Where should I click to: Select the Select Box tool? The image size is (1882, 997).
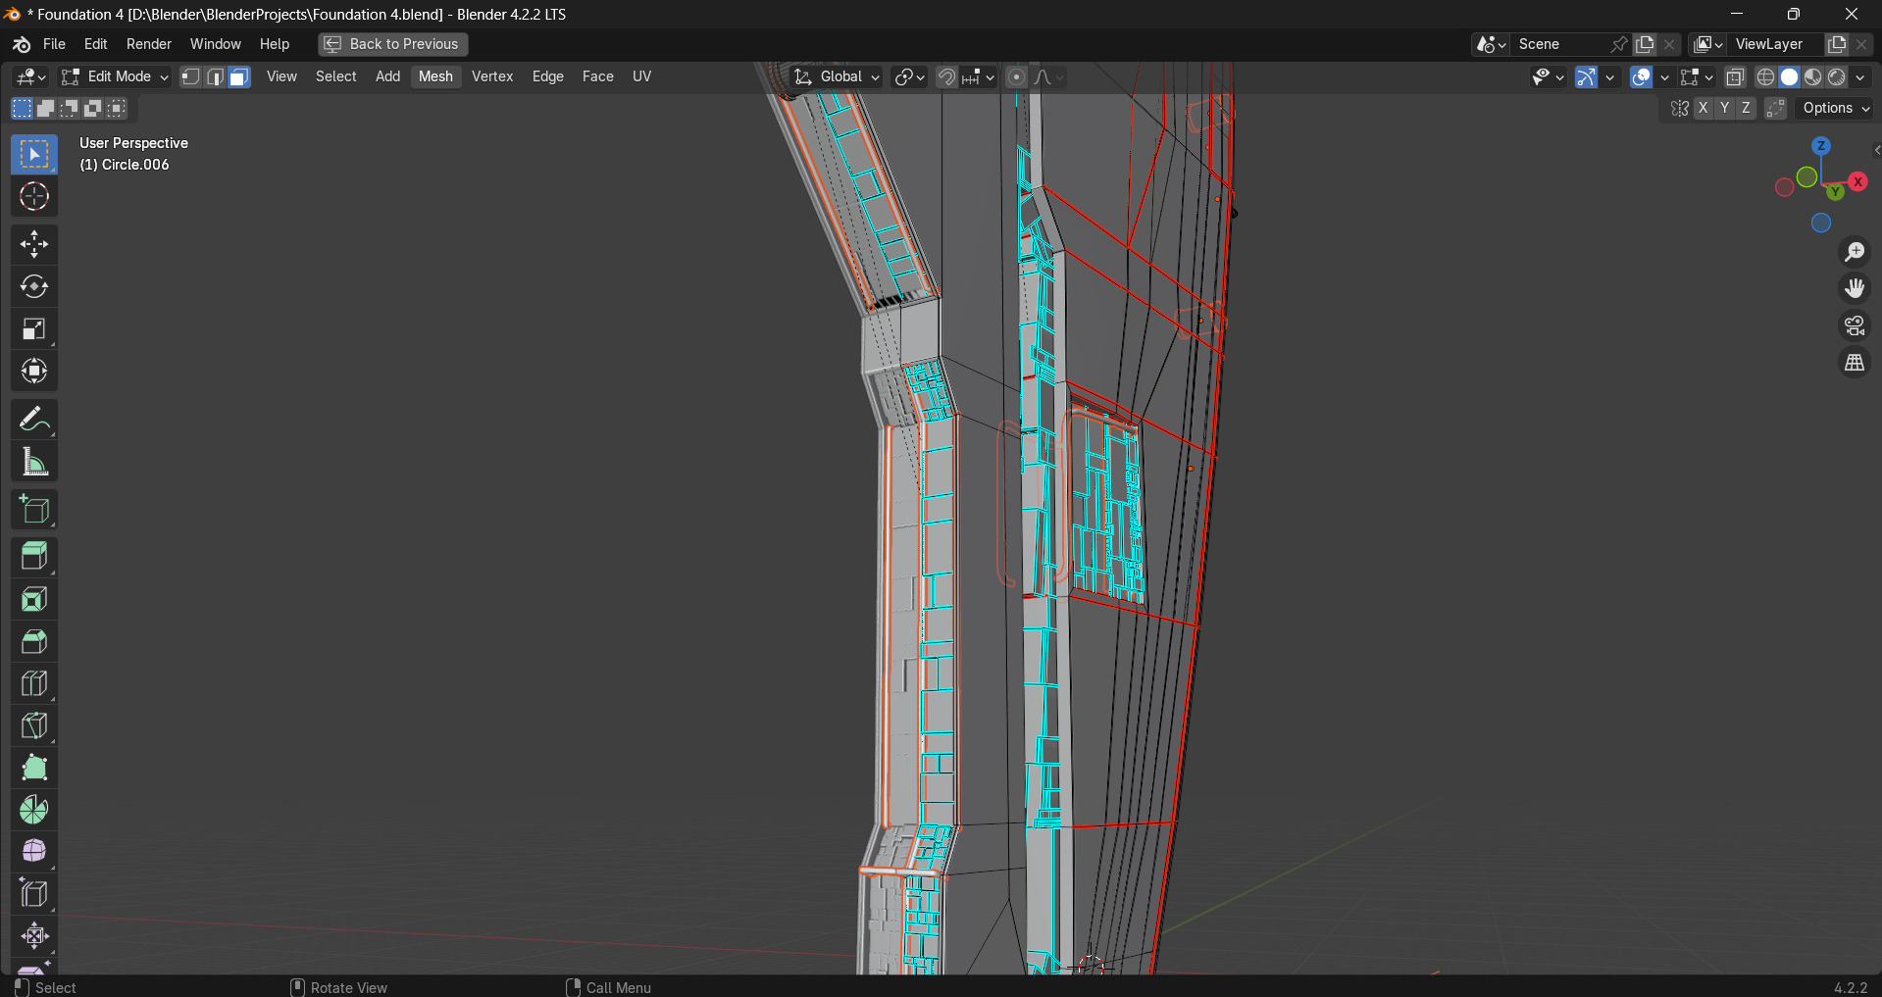click(34, 155)
